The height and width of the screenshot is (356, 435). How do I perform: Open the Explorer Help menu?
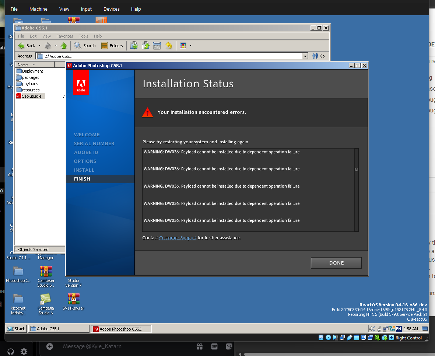[98, 36]
